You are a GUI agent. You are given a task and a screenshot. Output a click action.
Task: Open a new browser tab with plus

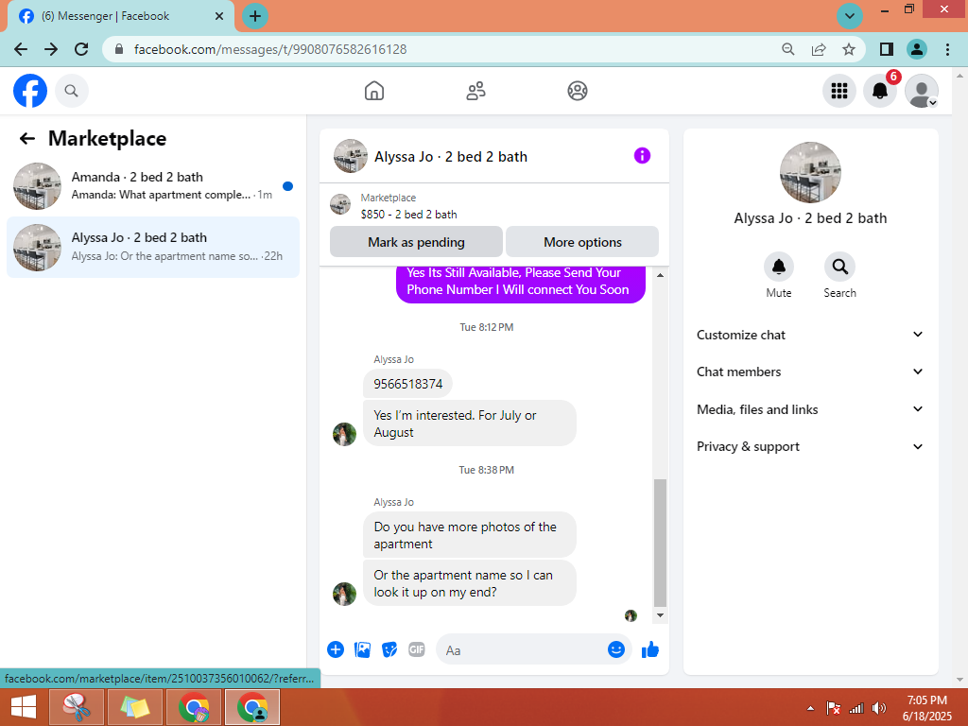point(255,16)
